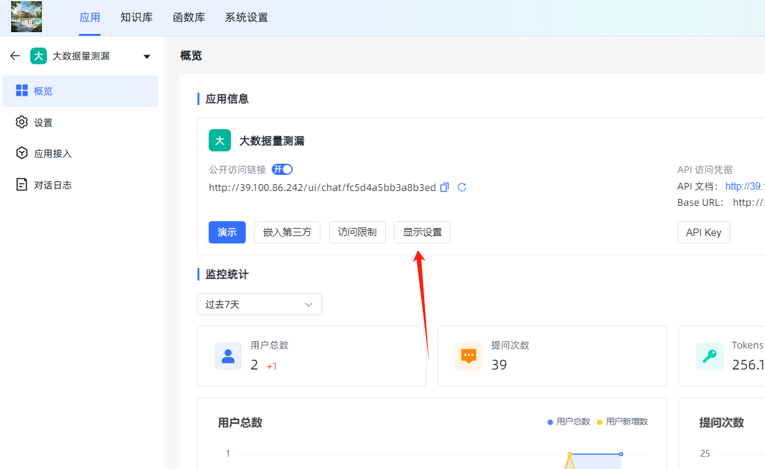Click the 应用接入 cube icon
The image size is (765, 469).
click(x=22, y=153)
